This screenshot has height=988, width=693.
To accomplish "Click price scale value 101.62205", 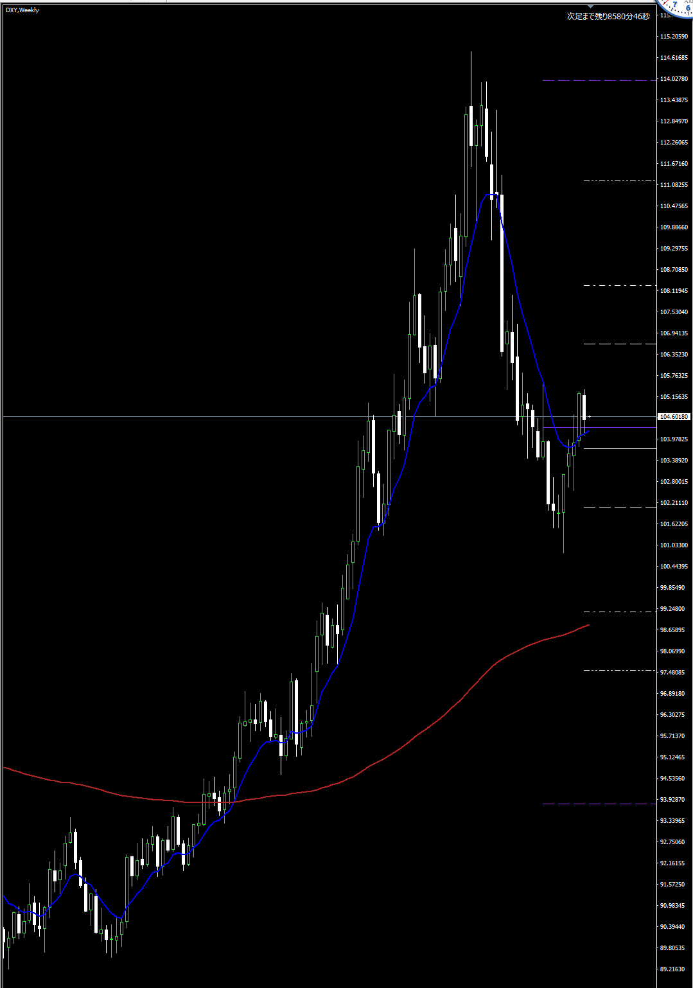I will 674,524.
